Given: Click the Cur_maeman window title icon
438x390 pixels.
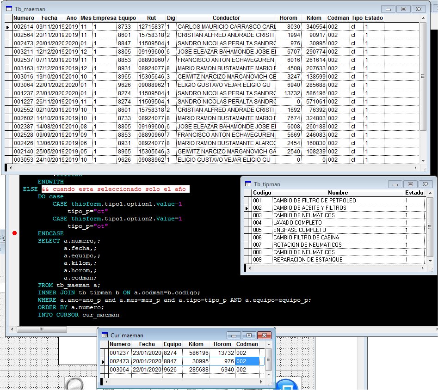Looking at the screenshot, I should pos(105,335).
